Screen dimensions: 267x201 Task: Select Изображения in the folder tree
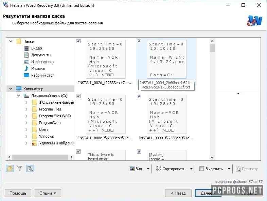(43, 62)
